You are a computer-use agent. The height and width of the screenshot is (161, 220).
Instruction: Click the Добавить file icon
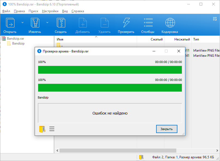[x=83, y=23]
